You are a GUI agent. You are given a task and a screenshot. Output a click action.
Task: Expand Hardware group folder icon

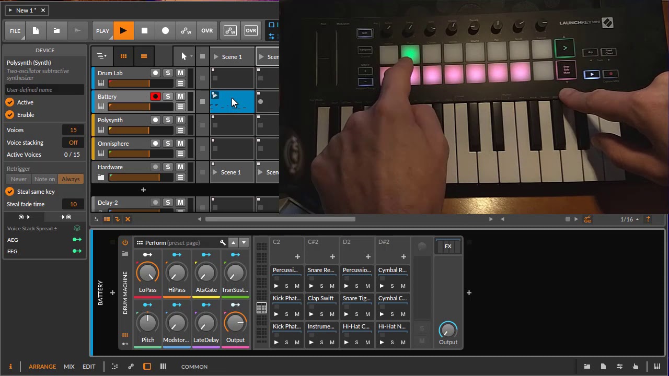pyautogui.click(x=101, y=178)
